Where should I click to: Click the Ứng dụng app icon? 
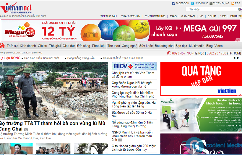coord(193,3)
